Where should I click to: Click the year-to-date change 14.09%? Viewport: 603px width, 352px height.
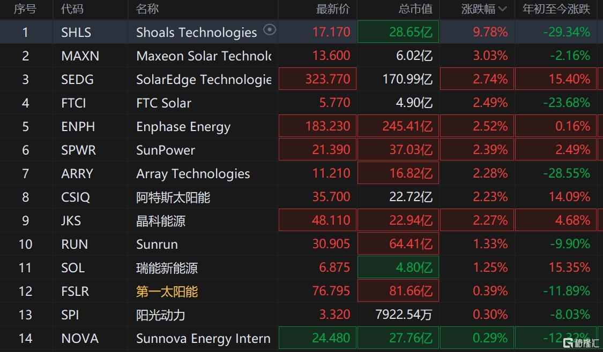click(570, 197)
